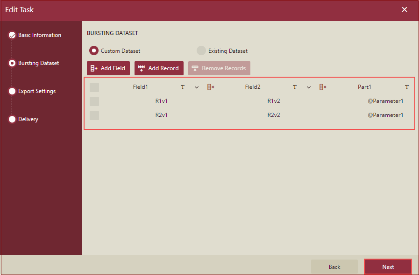Check the select-all checkbox in header
This screenshot has width=419, height=275.
pos(94,87)
